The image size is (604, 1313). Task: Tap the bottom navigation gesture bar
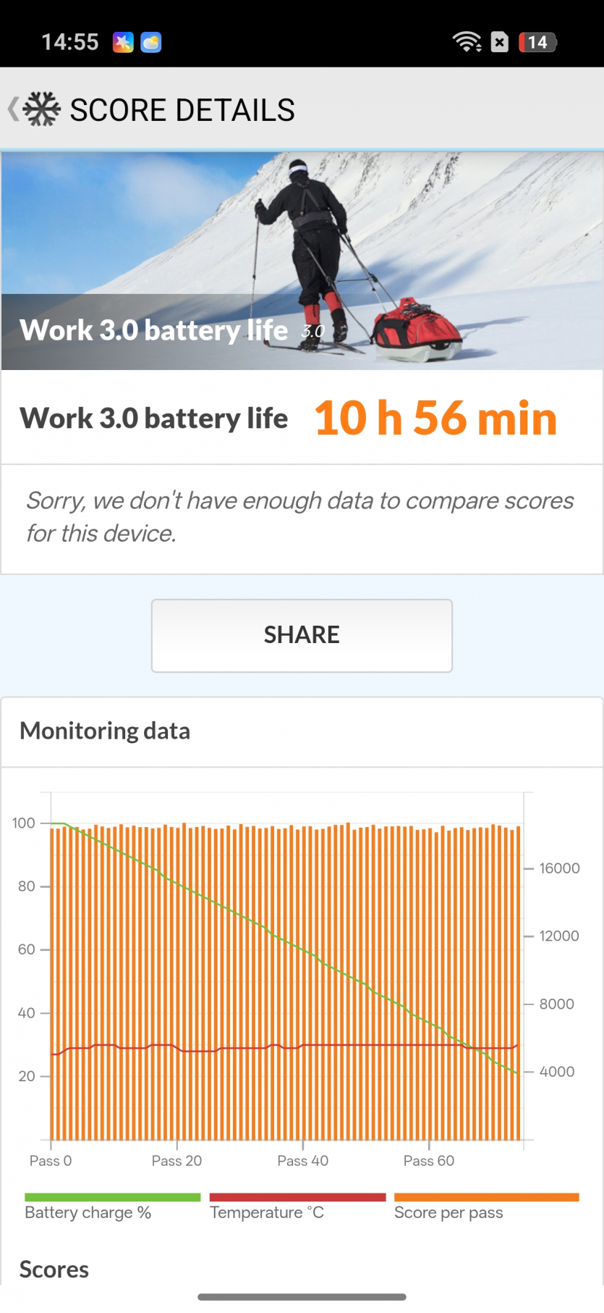pyautogui.click(x=302, y=1296)
